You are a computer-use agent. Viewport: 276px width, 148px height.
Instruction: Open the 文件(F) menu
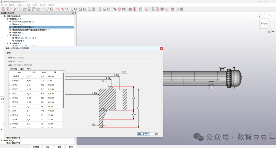[x=4, y=5]
